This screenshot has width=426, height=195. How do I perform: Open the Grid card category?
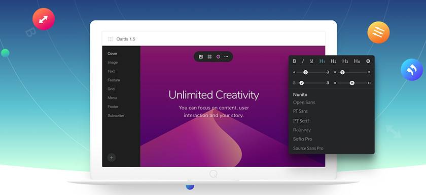point(111,89)
